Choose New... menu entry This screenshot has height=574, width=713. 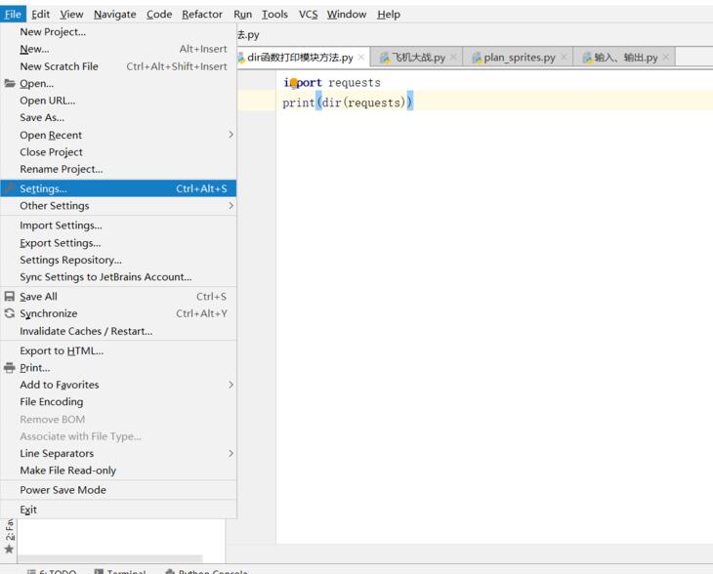tap(118, 49)
